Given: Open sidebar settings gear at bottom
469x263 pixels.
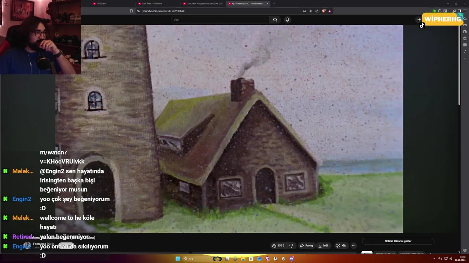Looking at the screenshot, I should (x=465, y=250).
